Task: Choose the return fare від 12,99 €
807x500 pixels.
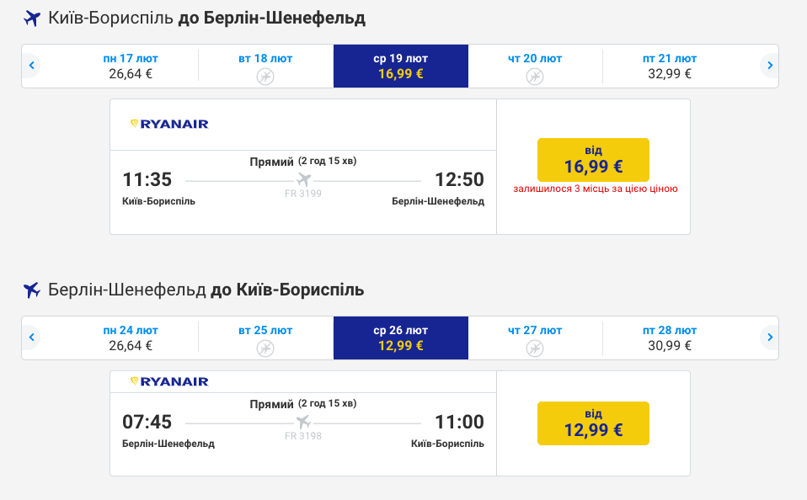Action: (593, 423)
